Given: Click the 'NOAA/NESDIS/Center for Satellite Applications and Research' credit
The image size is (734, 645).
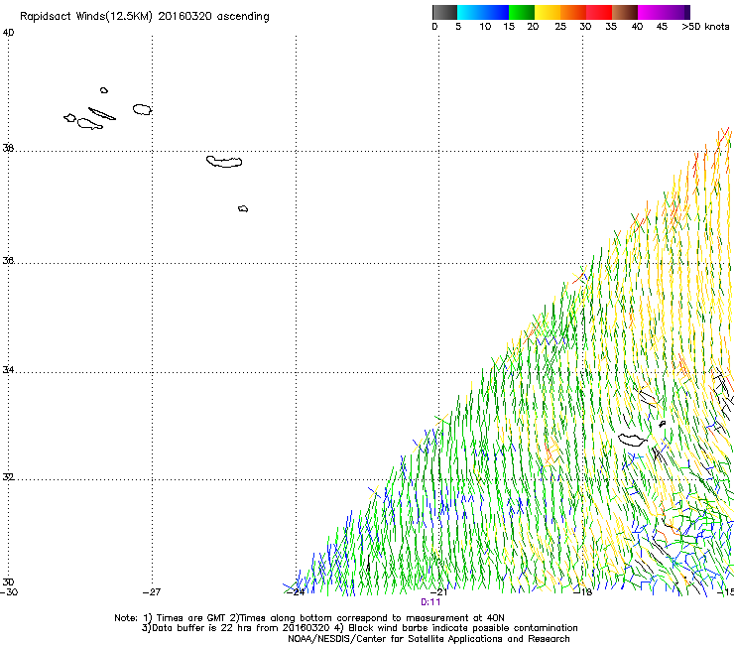Looking at the screenshot, I should click(428, 639).
